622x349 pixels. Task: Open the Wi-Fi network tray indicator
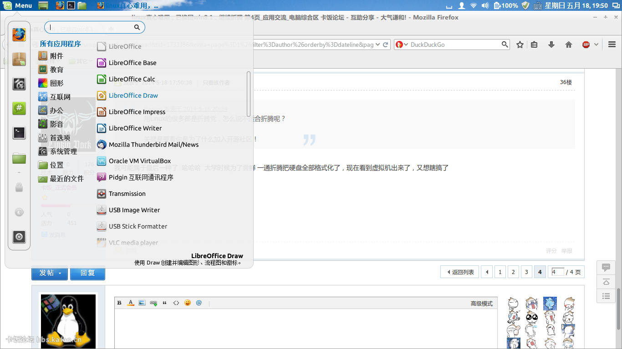pyautogui.click(x=474, y=5)
